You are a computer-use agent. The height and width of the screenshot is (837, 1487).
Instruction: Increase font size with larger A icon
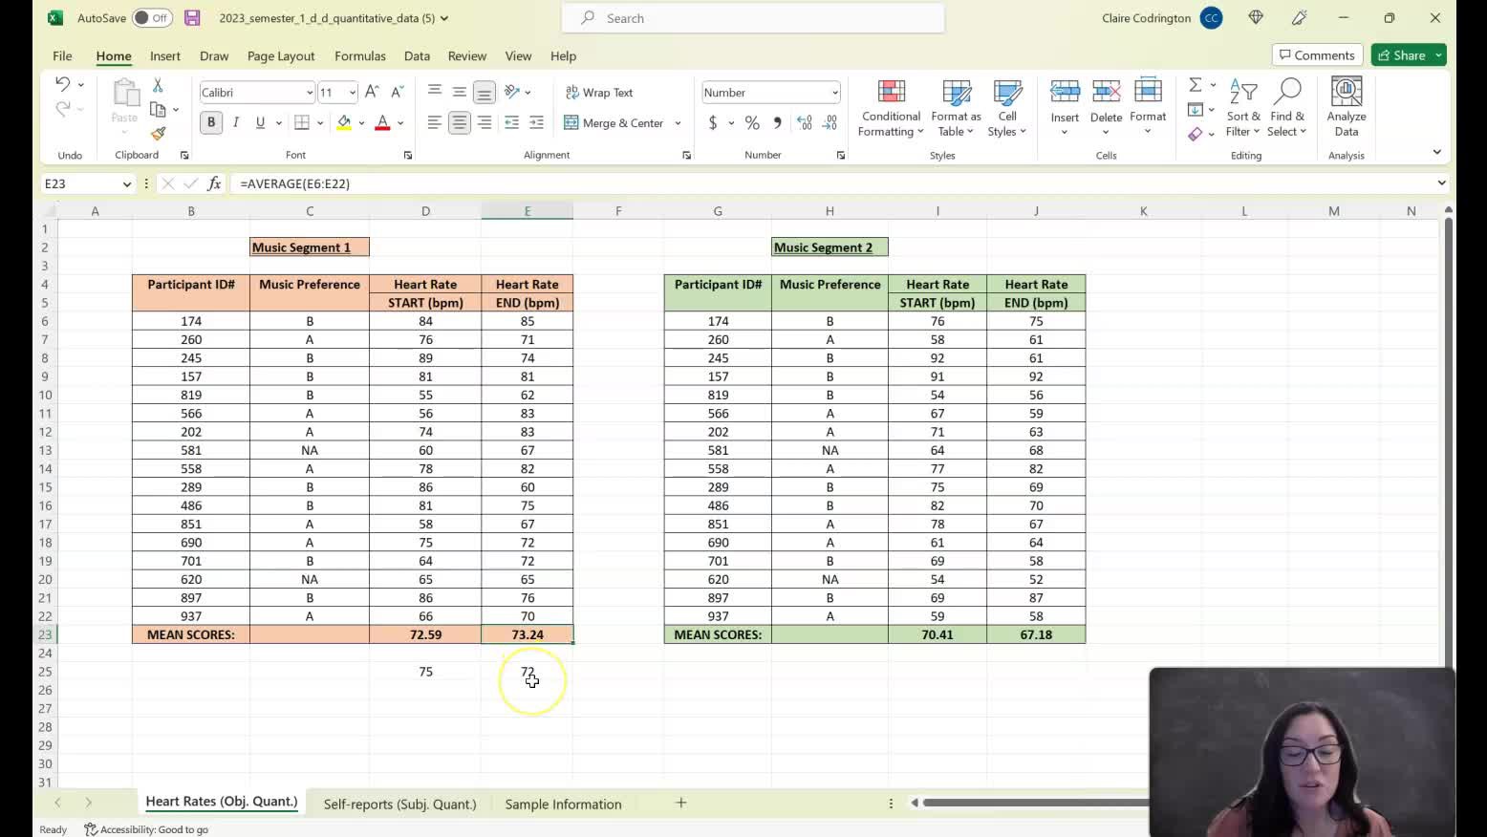[x=372, y=92]
